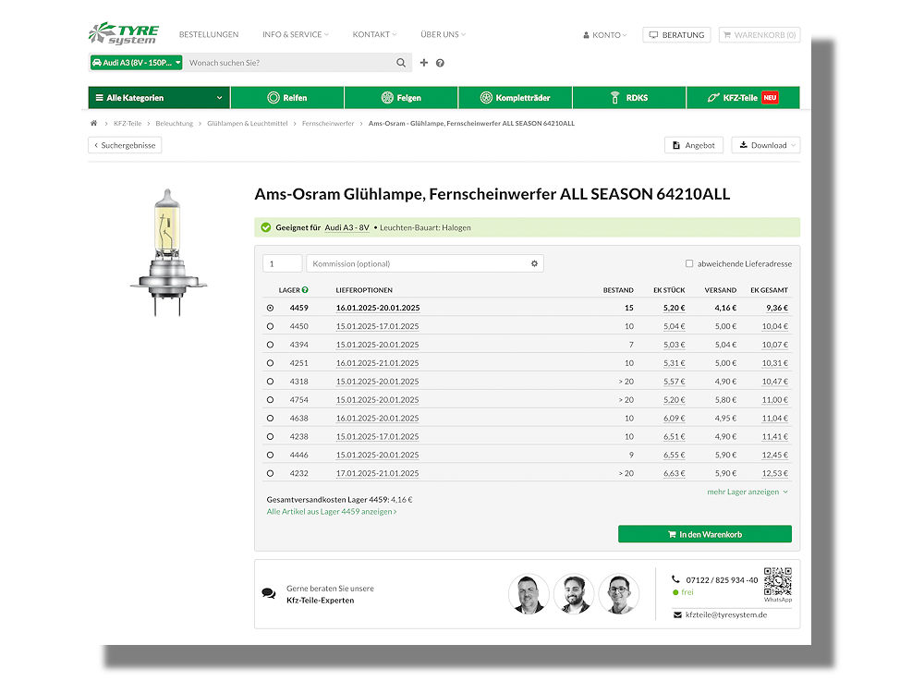
Task: Click the Angebot button
Action: [694, 145]
